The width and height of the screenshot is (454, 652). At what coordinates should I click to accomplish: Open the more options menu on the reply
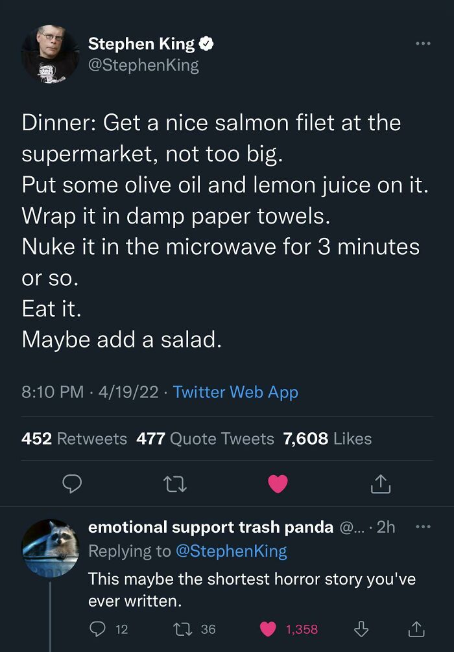point(423,526)
